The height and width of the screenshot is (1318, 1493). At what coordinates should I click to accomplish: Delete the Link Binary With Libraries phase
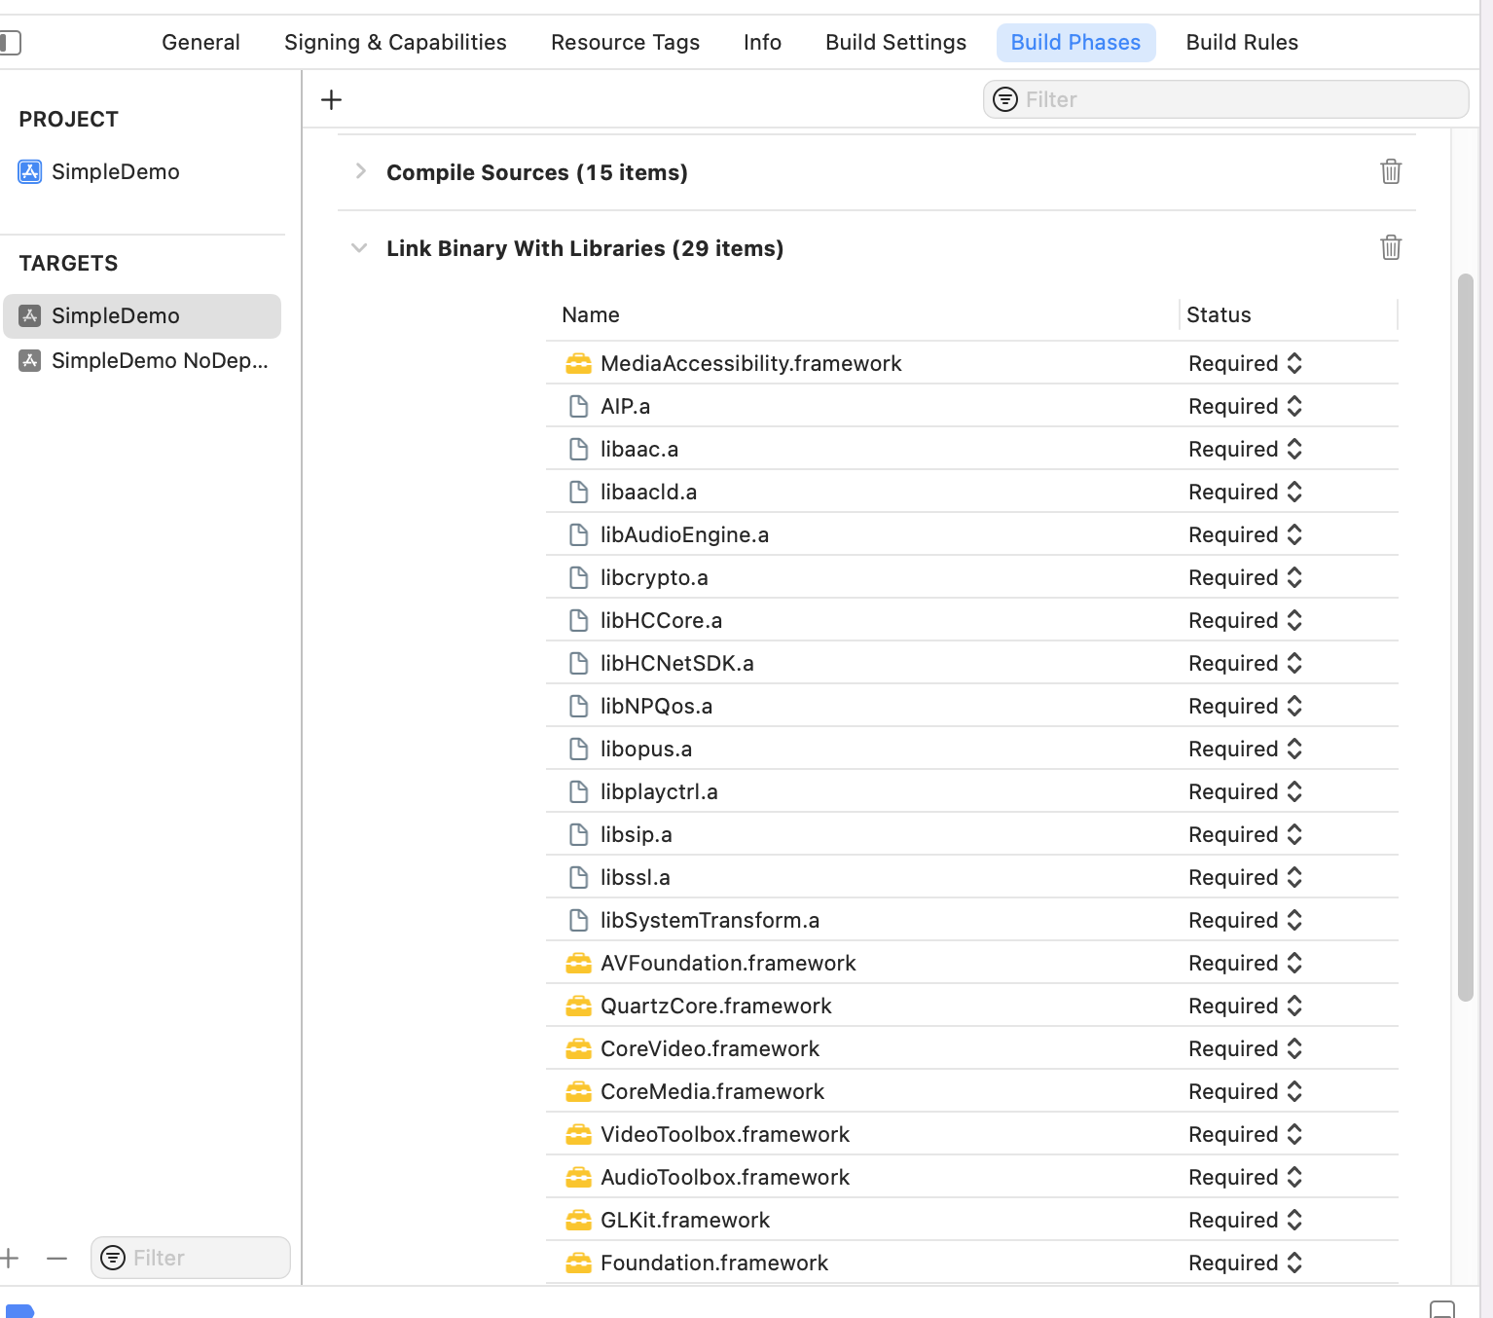[x=1391, y=247]
